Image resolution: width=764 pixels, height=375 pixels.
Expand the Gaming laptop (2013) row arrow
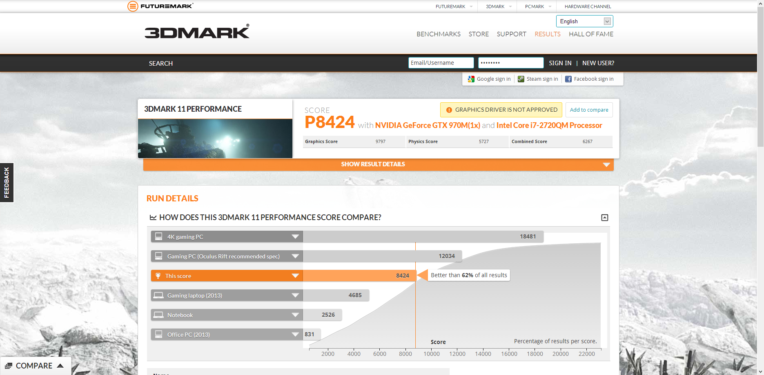(295, 295)
